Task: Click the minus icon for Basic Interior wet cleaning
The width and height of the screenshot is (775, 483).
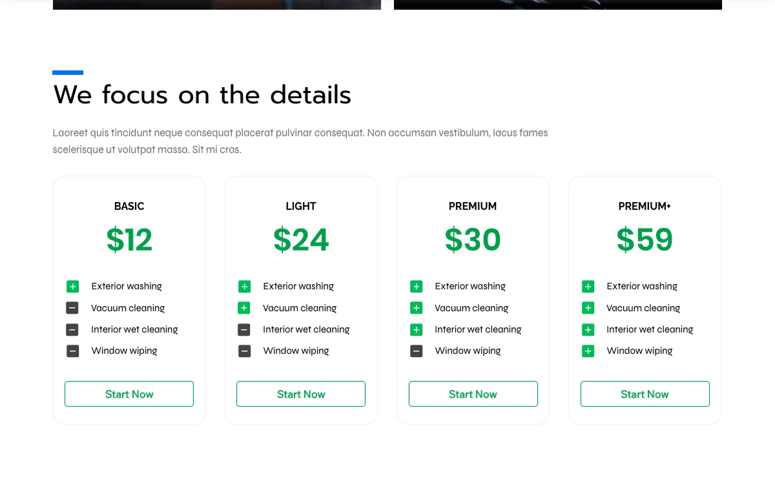Action: pos(72,329)
